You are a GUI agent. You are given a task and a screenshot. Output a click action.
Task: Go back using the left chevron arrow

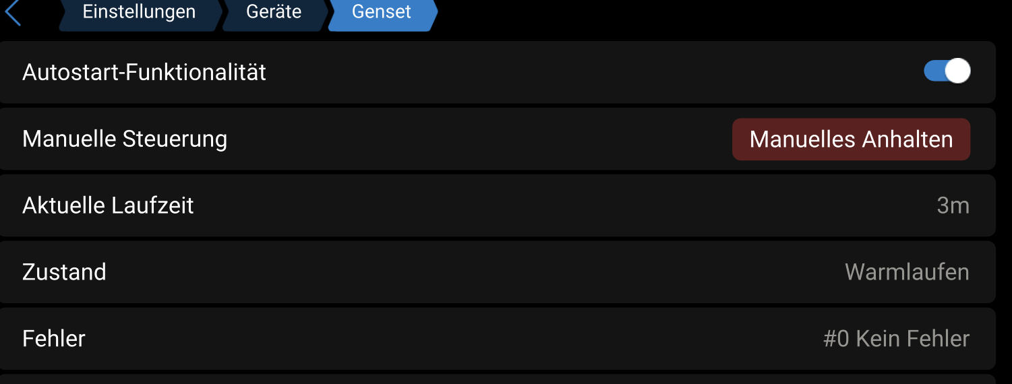coord(13,13)
